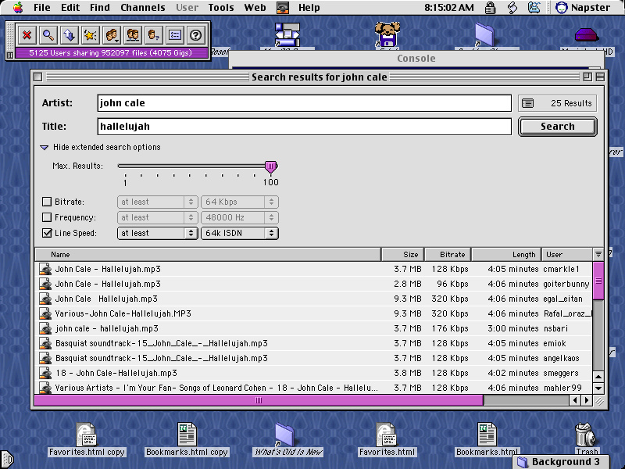Click the list icon beside 25 Results
This screenshot has height=469, width=625.
(528, 103)
